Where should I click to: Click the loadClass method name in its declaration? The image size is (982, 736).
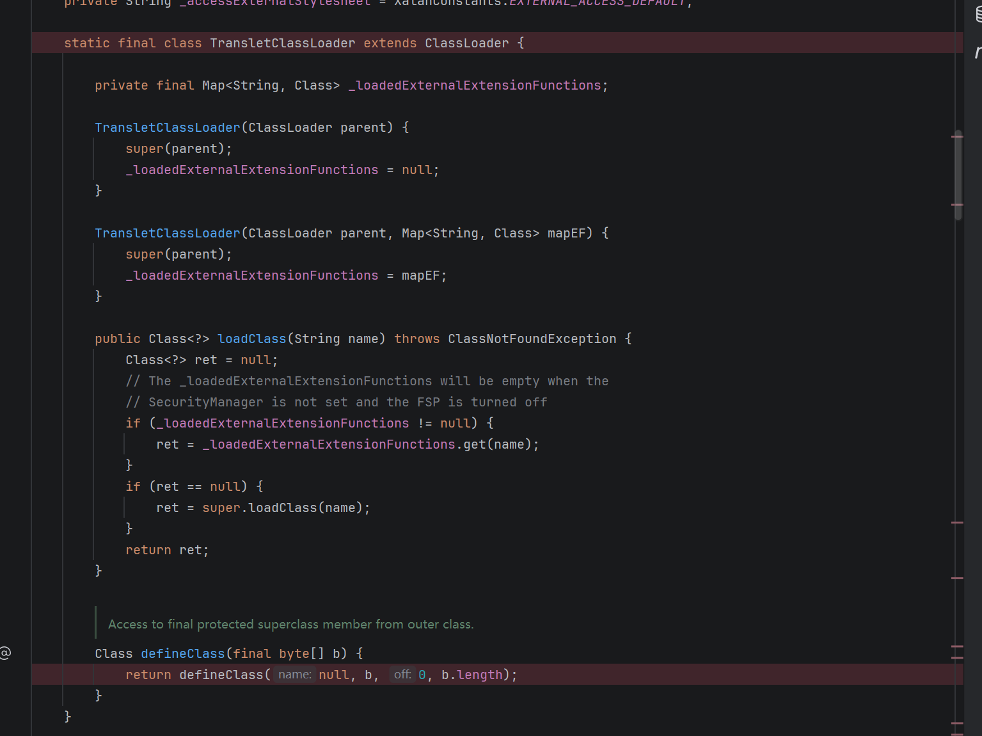[x=251, y=339]
